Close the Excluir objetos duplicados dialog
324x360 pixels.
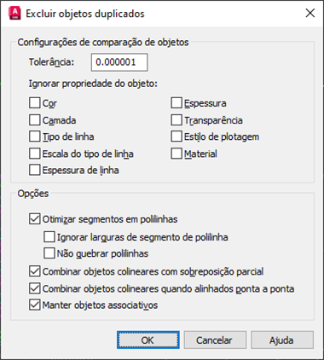pos(310,13)
